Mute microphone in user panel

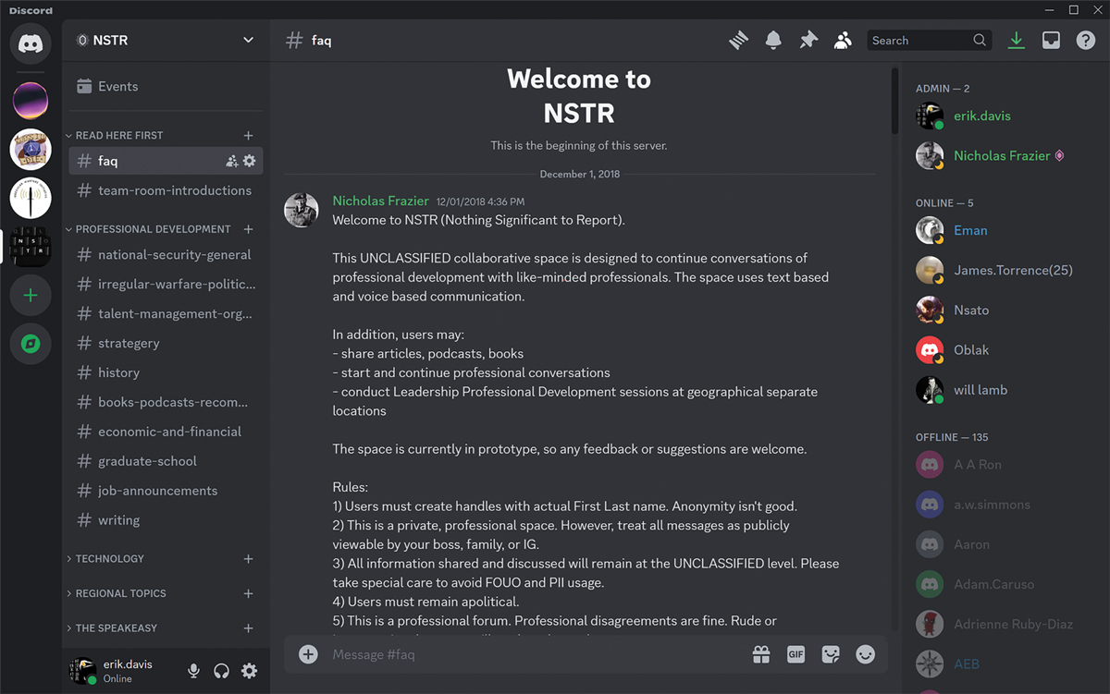193,671
